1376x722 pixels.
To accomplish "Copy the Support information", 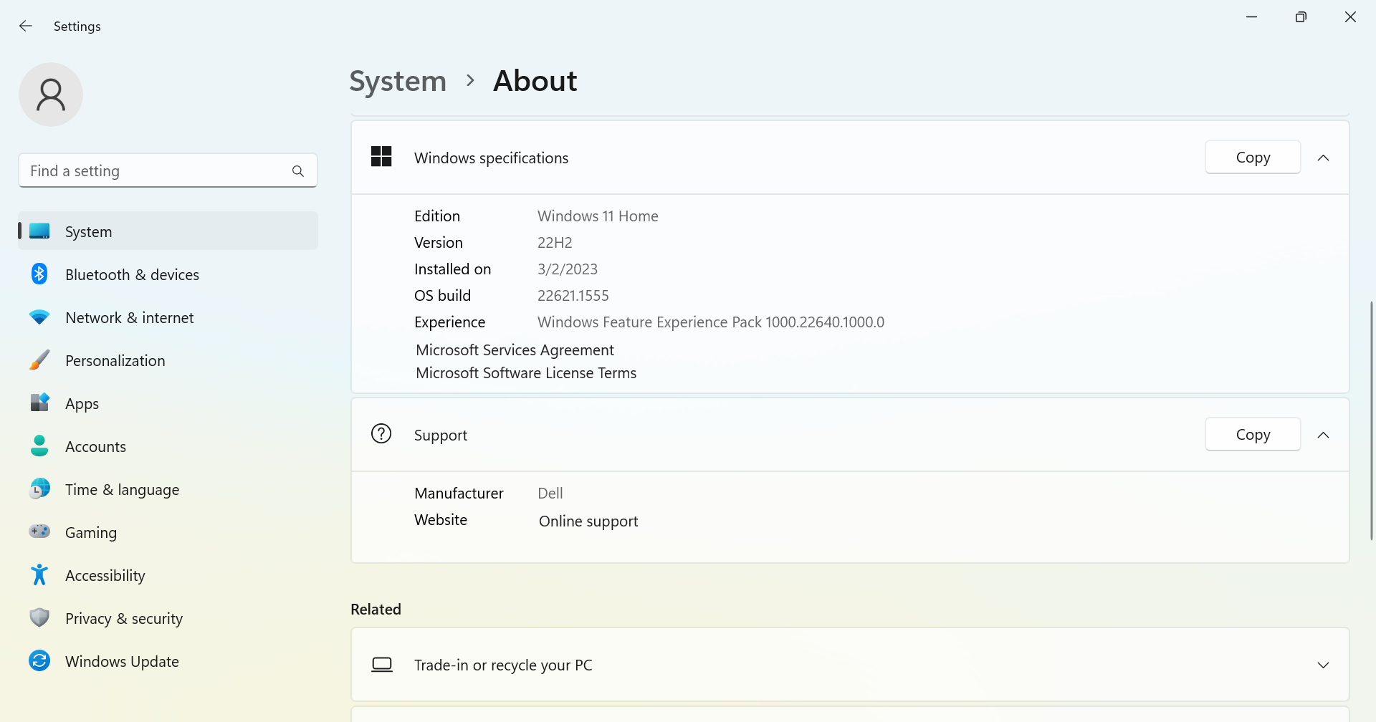I will point(1253,434).
